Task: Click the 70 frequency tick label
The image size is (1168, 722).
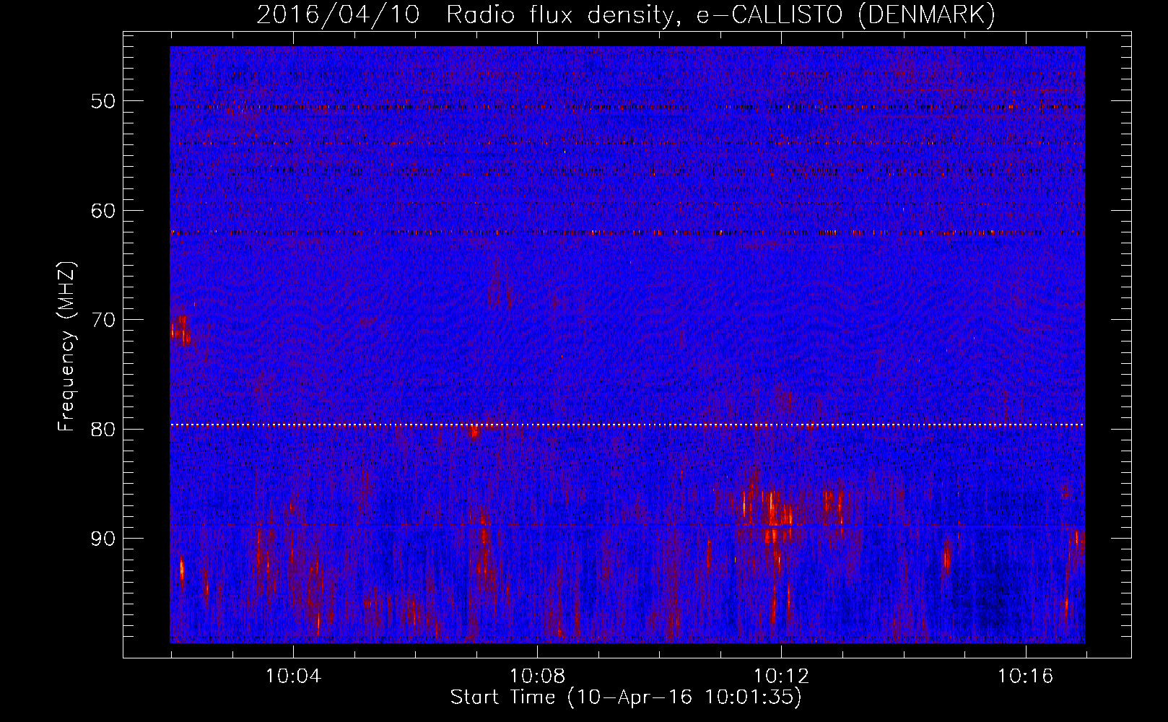Action: coord(103,320)
